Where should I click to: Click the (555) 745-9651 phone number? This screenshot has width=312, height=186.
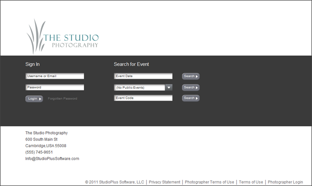[x=39, y=152]
